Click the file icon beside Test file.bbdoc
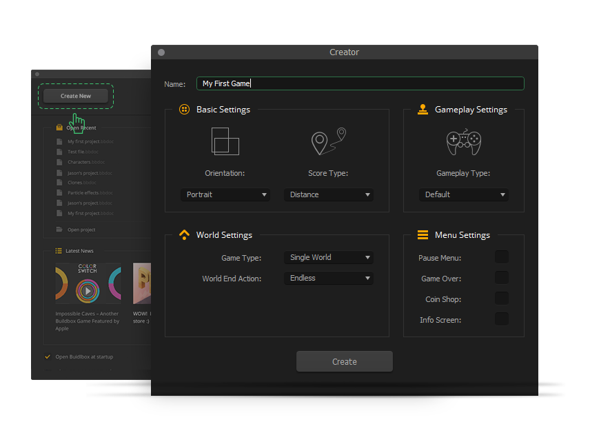Image resolution: width=610 pixels, height=422 pixels. (59, 152)
